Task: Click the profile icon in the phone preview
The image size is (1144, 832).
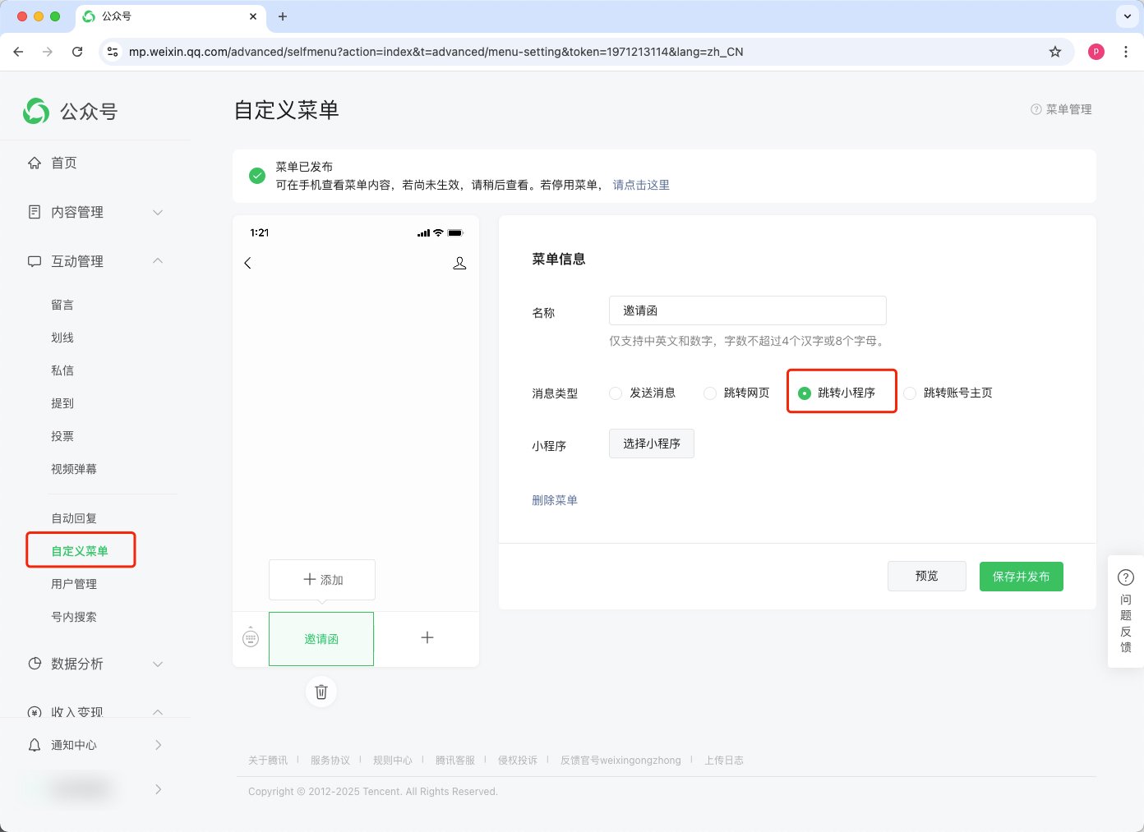Action: (x=459, y=263)
